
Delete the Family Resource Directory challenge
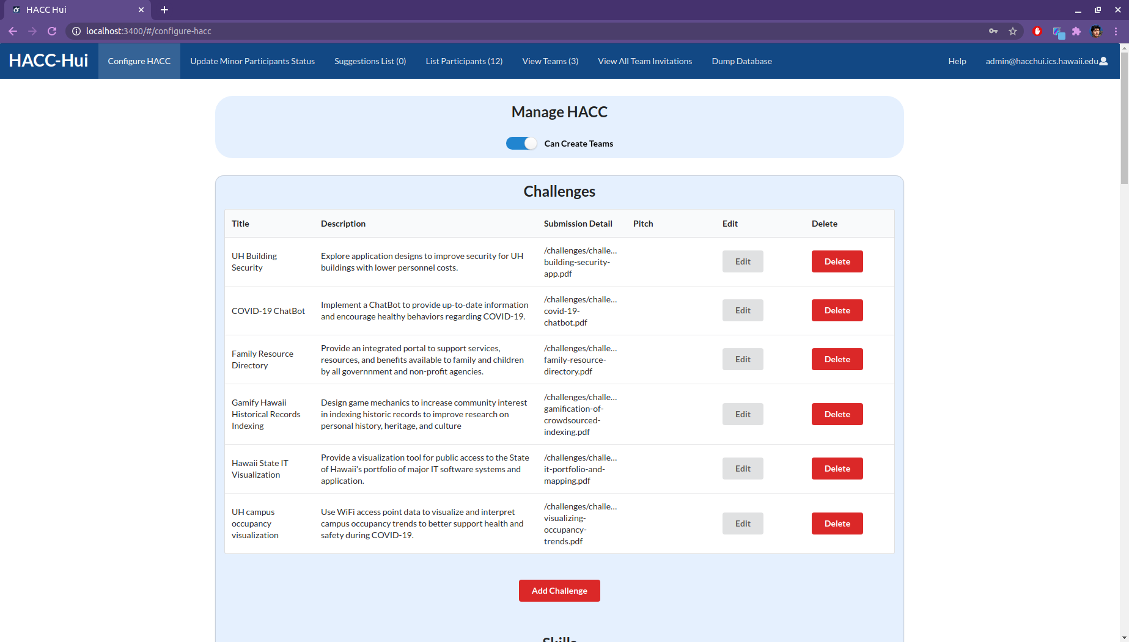(x=837, y=359)
